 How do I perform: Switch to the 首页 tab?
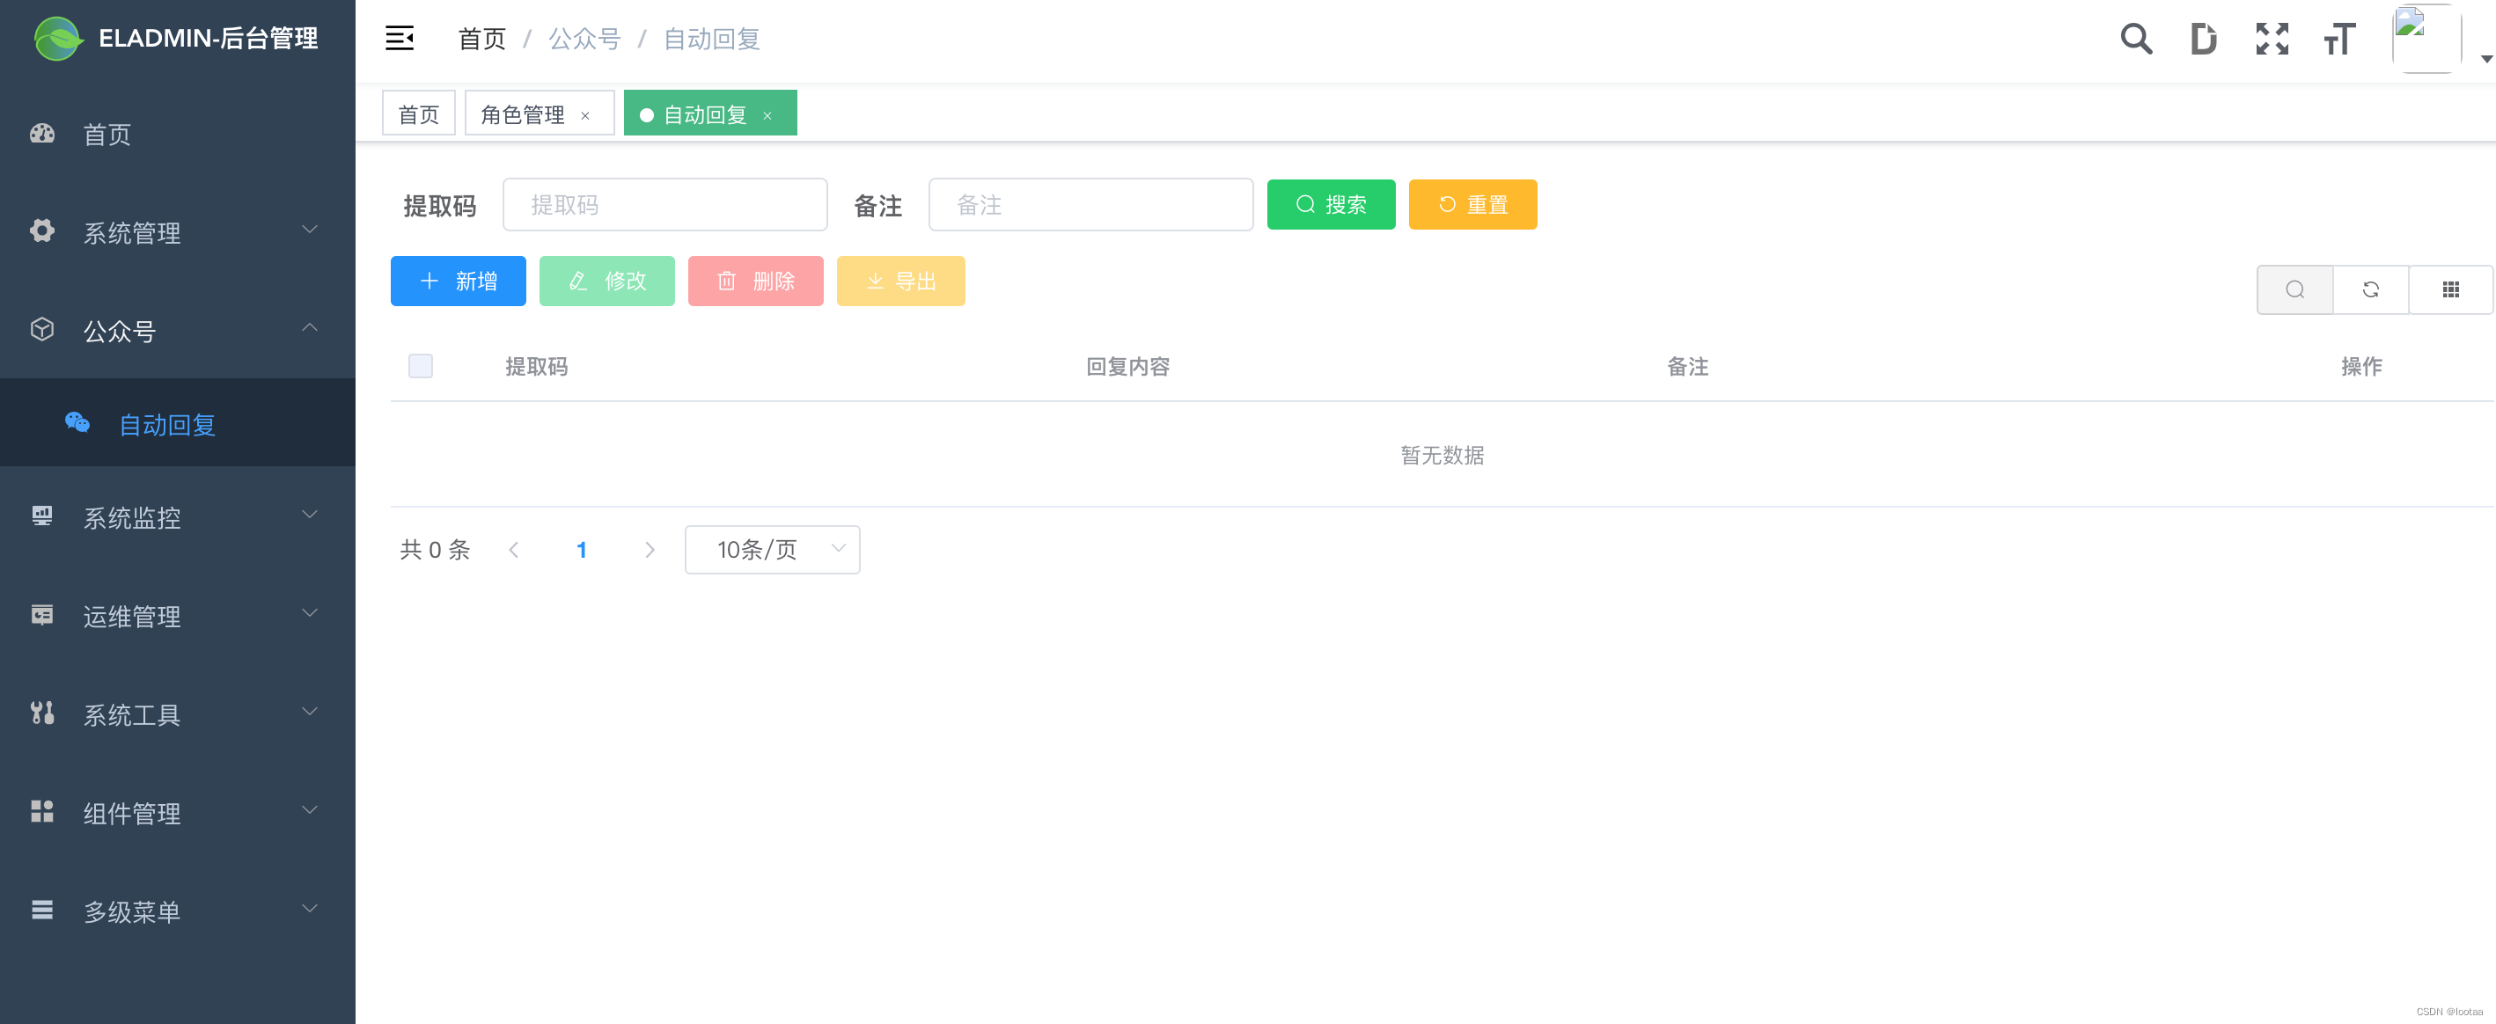419,114
